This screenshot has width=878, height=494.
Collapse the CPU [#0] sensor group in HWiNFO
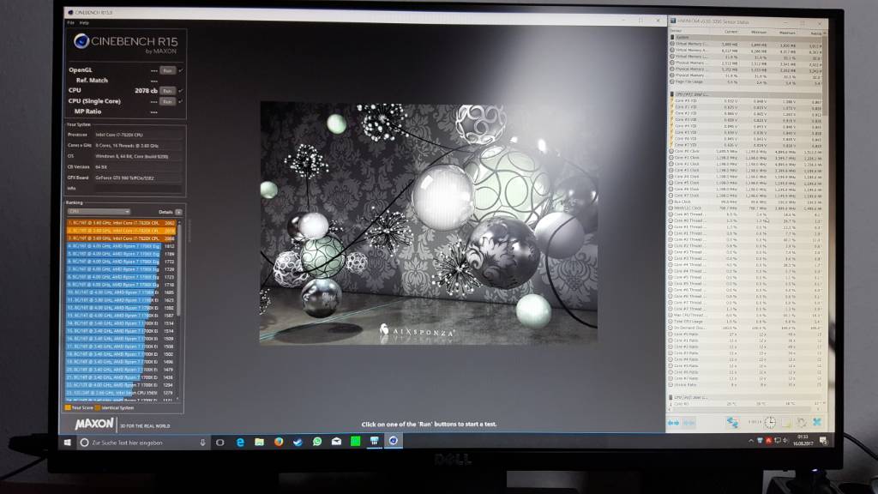pos(672,94)
